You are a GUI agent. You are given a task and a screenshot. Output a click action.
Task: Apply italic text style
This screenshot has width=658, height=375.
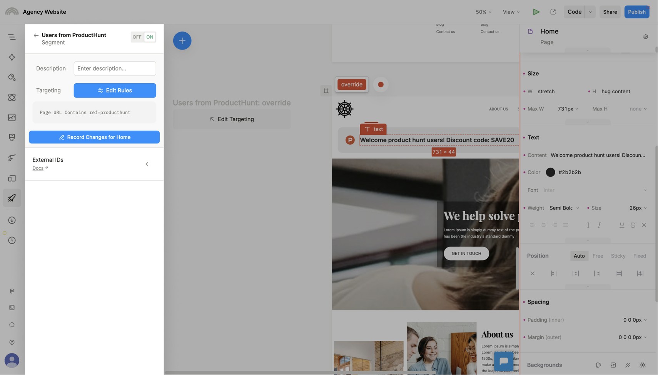pos(599,225)
